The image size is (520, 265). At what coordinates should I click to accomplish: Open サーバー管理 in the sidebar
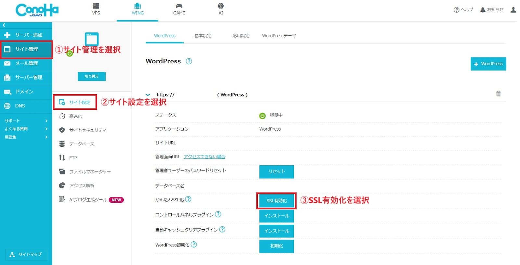[x=26, y=77]
